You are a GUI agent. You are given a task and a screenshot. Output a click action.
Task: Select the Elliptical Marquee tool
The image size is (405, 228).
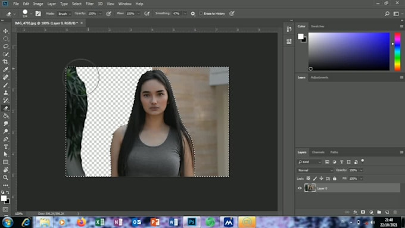(x=5, y=39)
